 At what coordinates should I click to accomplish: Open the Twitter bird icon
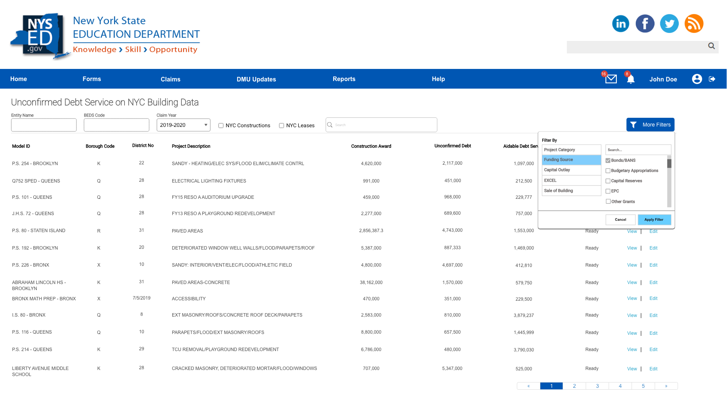pyautogui.click(x=669, y=23)
